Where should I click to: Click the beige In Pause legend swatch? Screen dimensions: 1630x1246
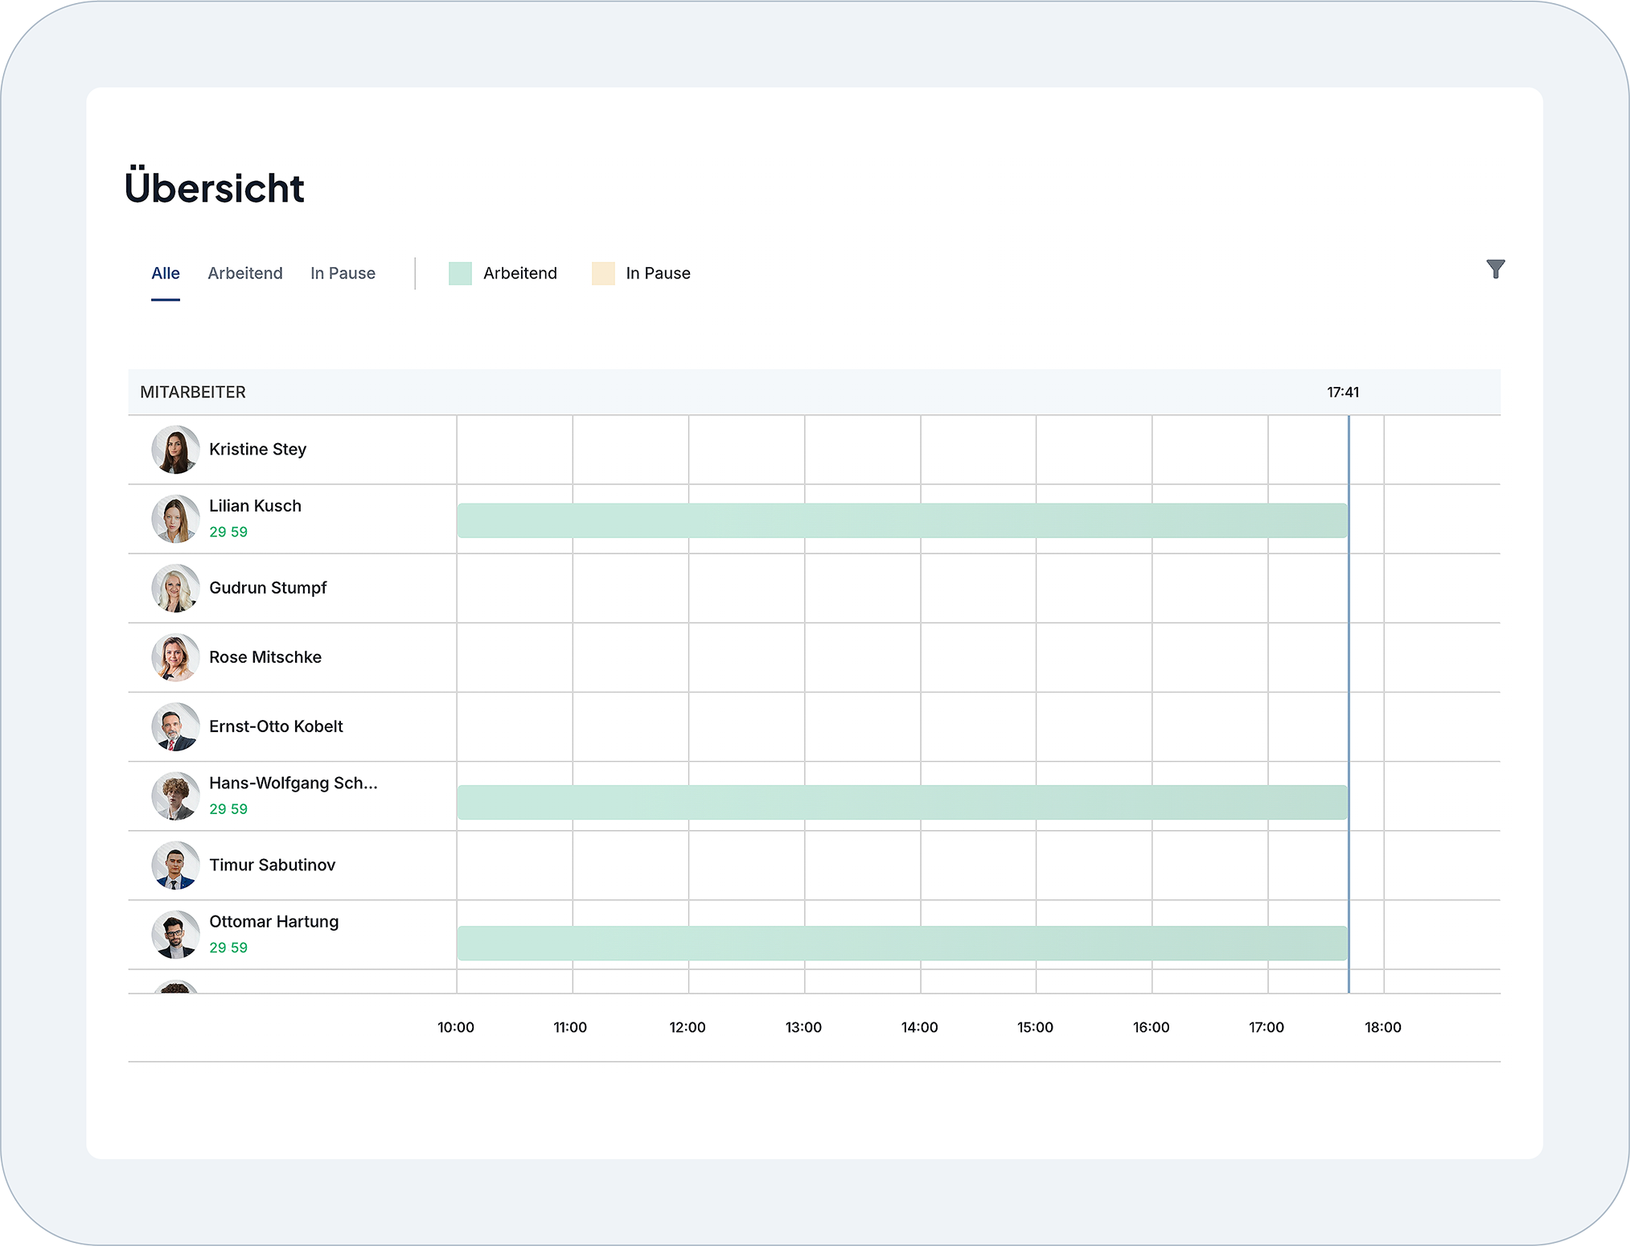(x=603, y=273)
